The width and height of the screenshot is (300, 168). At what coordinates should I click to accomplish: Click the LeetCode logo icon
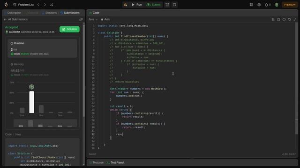click(6, 5)
